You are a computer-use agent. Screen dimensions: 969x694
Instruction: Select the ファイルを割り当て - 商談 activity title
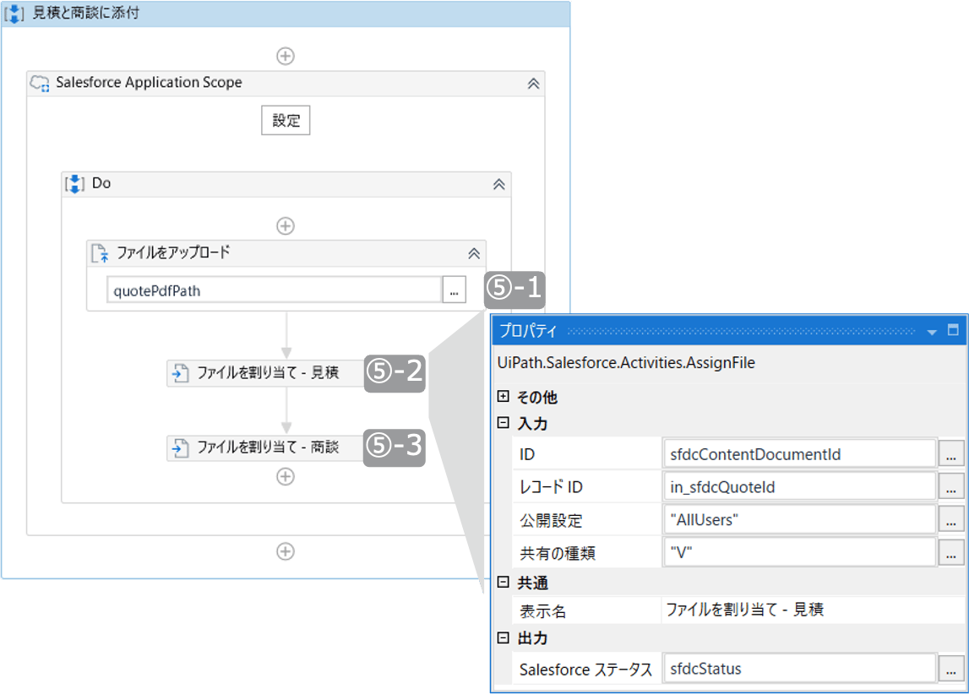(x=268, y=447)
